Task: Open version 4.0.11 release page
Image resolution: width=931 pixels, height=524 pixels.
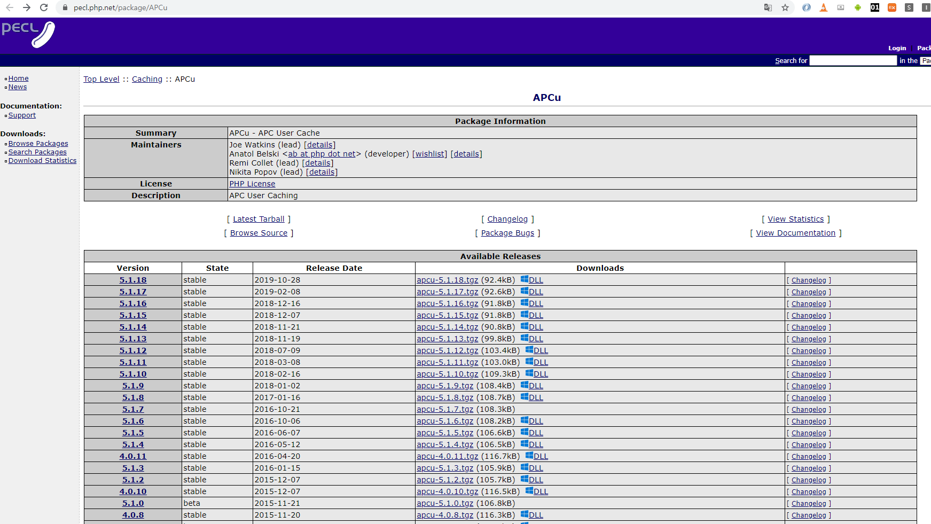Action: click(133, 456)
